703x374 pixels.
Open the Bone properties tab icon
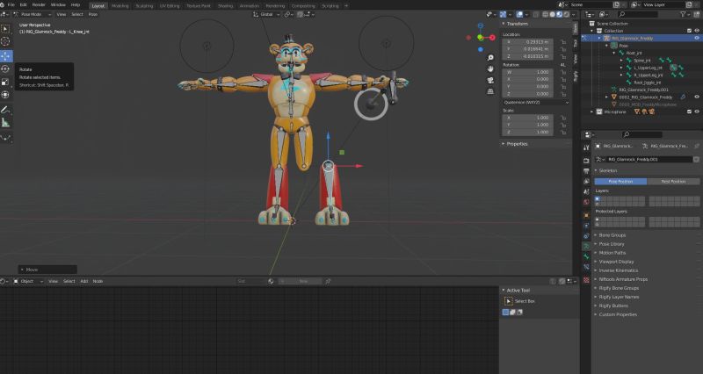tap(586, 256)
